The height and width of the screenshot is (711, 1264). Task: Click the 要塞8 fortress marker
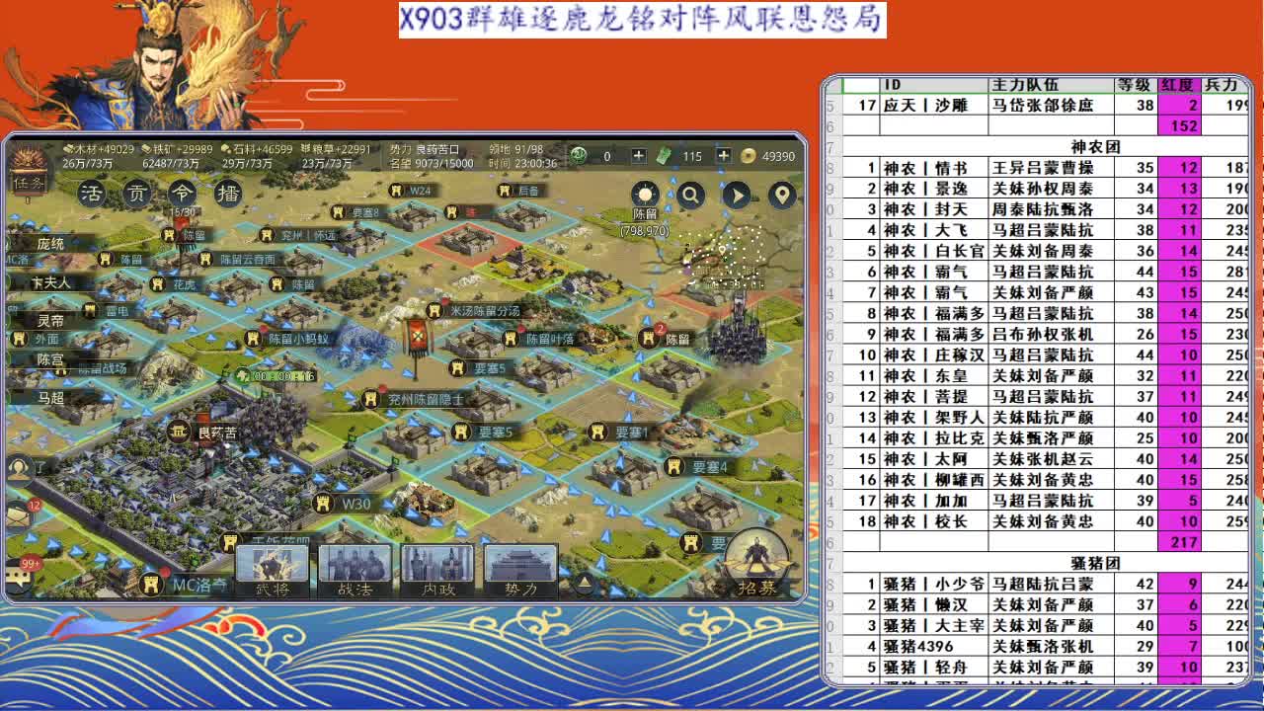[355, 212]
